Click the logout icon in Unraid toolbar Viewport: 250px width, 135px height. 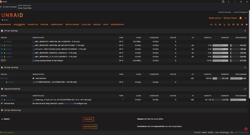click(x=220, y=25)
